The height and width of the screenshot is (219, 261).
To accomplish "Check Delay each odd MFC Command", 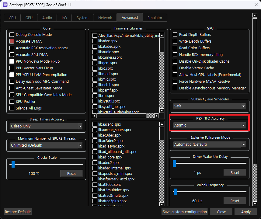I will click(12, 82).
